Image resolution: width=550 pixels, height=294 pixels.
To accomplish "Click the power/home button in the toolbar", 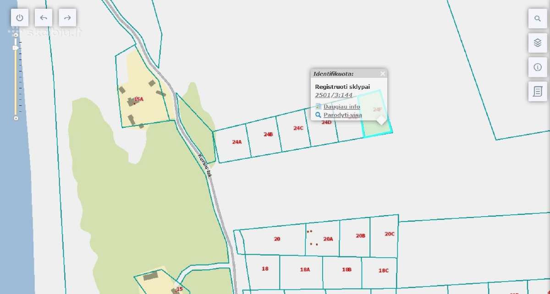I will pos(20,18).
